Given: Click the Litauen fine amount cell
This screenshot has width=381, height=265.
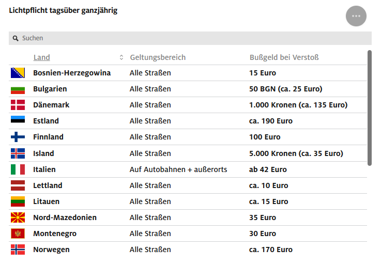Looking at the screenshot, I should click(268, 201).
